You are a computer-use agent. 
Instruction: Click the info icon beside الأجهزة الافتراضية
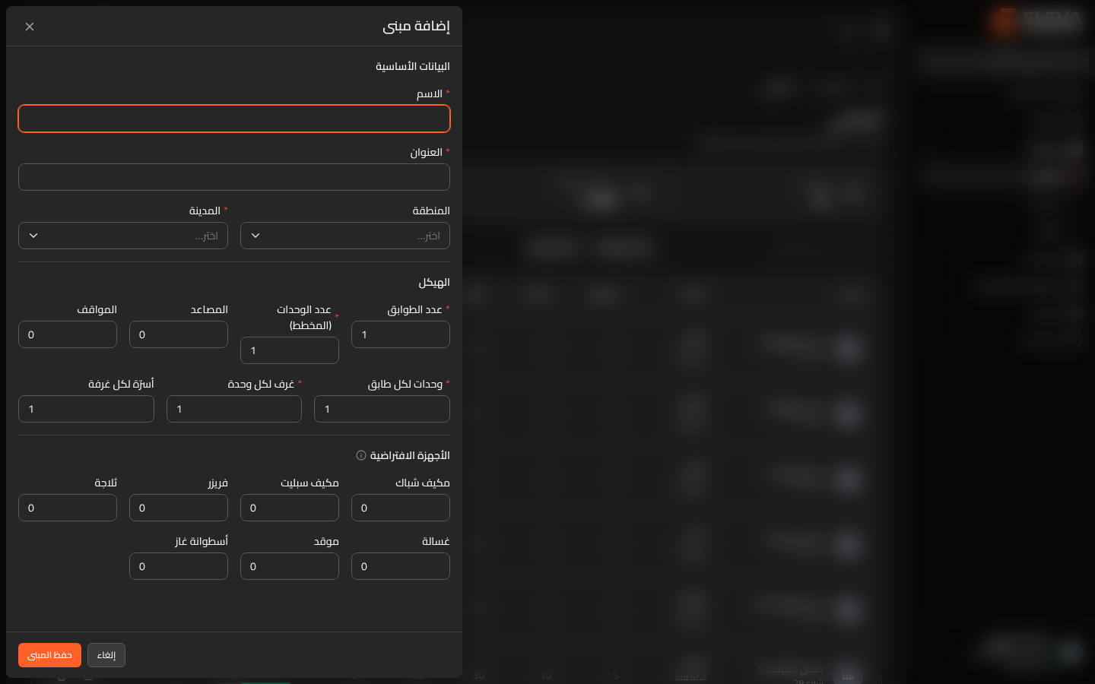coord(361,455)
